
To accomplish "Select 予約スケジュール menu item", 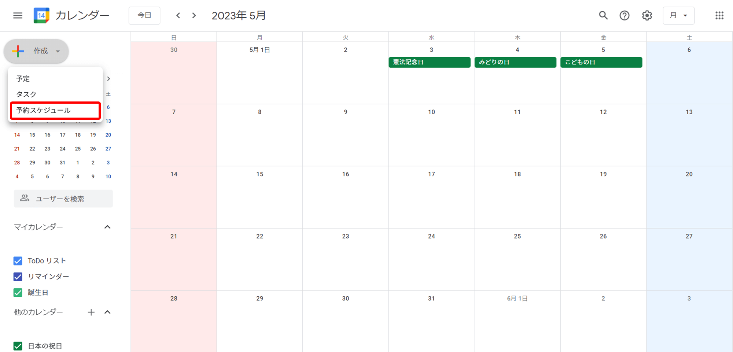I will coord(55,110).
